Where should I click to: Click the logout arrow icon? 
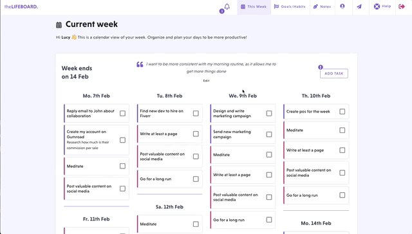pos(402,6)
